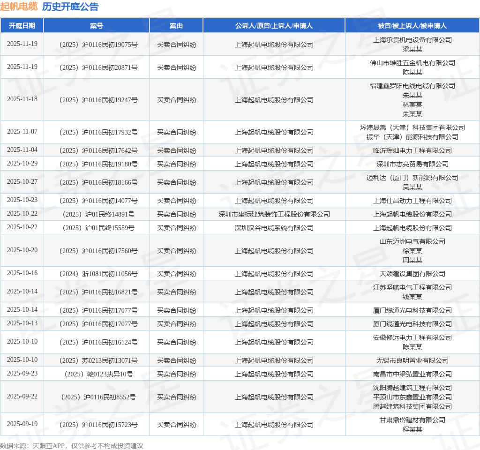Click case number 沪0116民初19247号
This screenshot has height=450, width=480.
[x=98, y=100]
